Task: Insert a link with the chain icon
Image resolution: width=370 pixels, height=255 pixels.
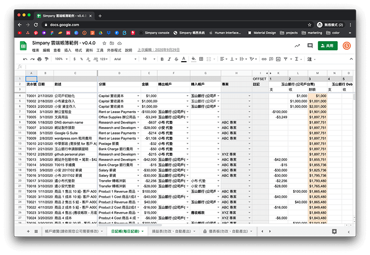Action: tap(264, 59)
